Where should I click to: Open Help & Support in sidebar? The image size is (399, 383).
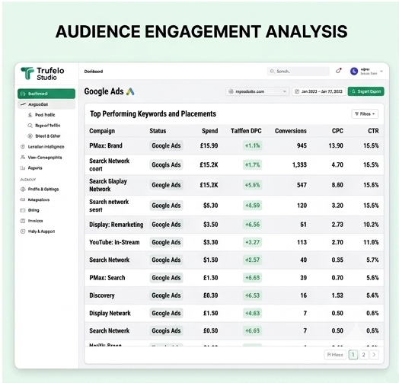[x=37, y=231]
